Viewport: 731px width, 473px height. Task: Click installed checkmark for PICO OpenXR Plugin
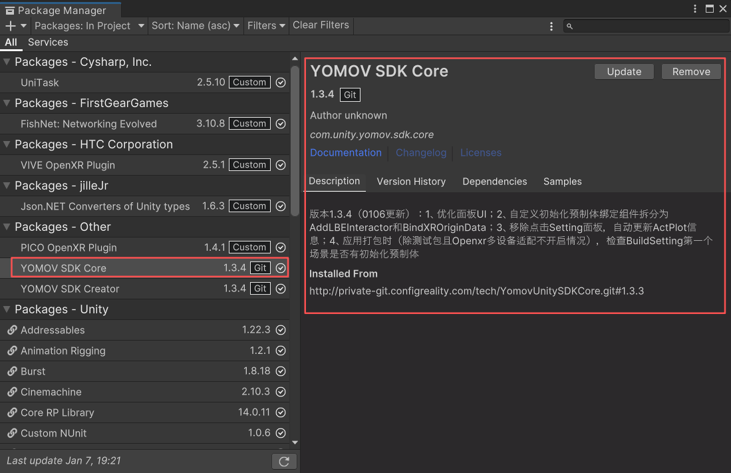(x=281, y=247)
